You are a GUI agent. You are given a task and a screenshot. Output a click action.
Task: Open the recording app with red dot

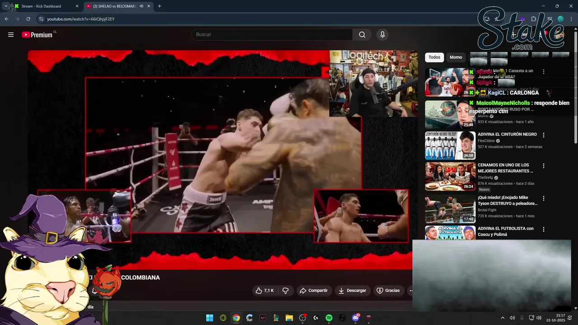(x=303, y=318)
